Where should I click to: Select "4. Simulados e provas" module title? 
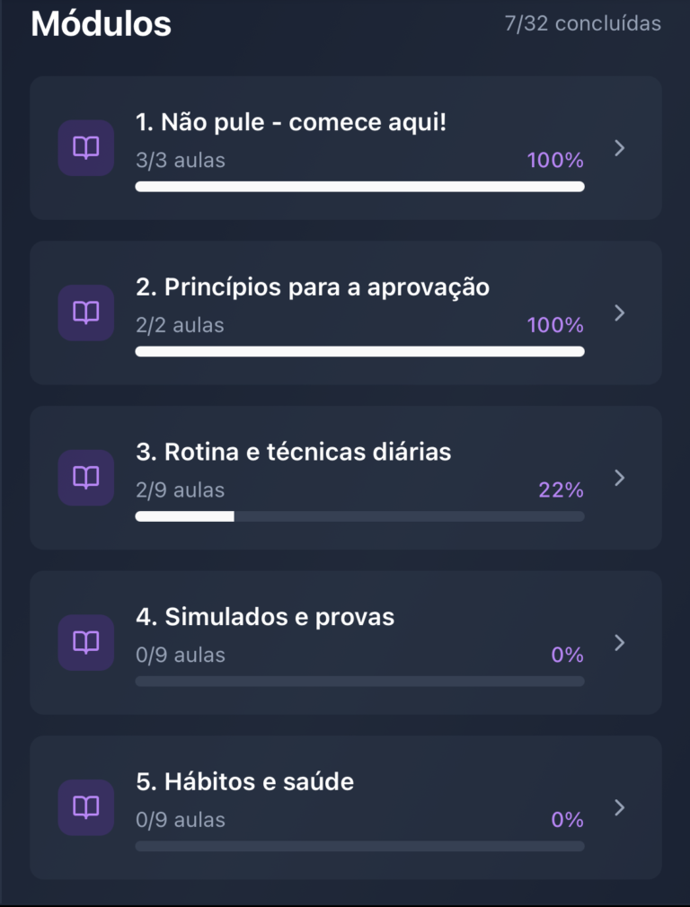pos(265,617)
